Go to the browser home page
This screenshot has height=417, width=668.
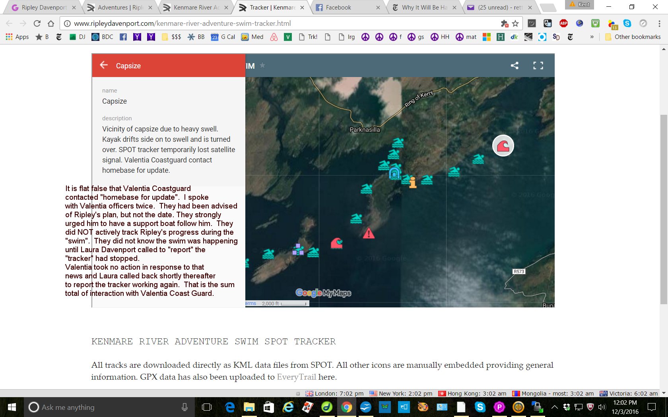coord(51,23)
